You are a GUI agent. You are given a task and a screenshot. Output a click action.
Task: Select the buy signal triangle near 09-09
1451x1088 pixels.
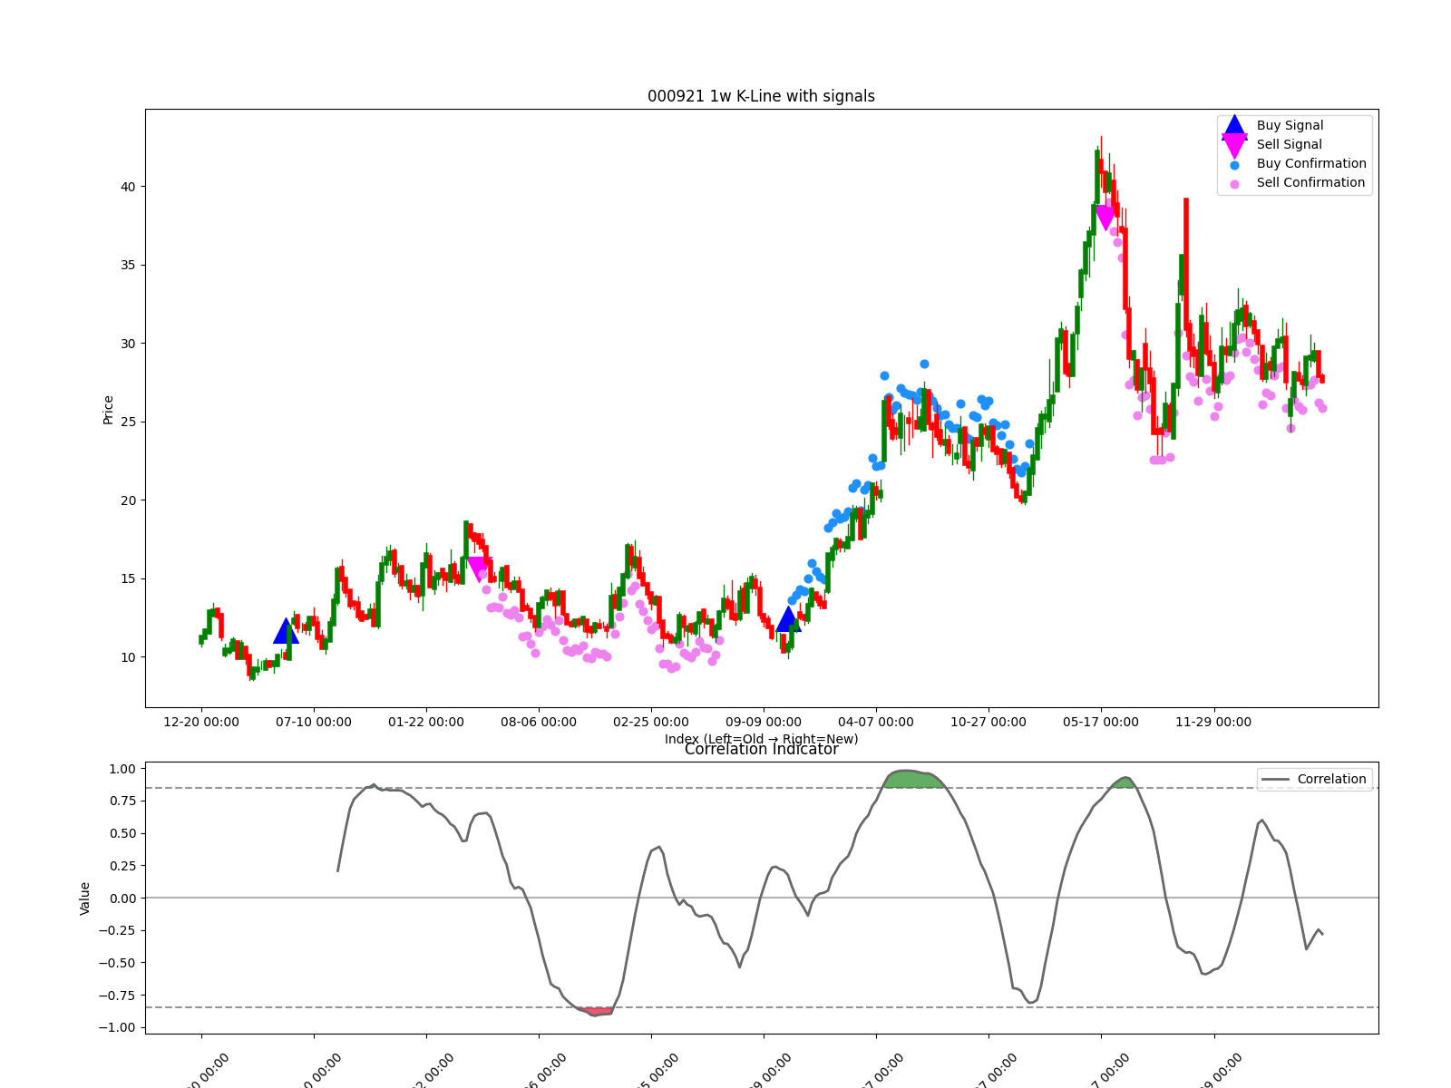[788, 620]
